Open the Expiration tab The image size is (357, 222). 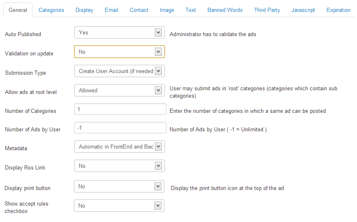click(339, 10)
